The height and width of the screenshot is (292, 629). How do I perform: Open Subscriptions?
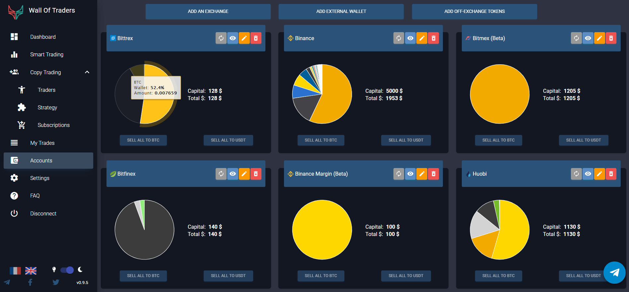tap(48, 125)
